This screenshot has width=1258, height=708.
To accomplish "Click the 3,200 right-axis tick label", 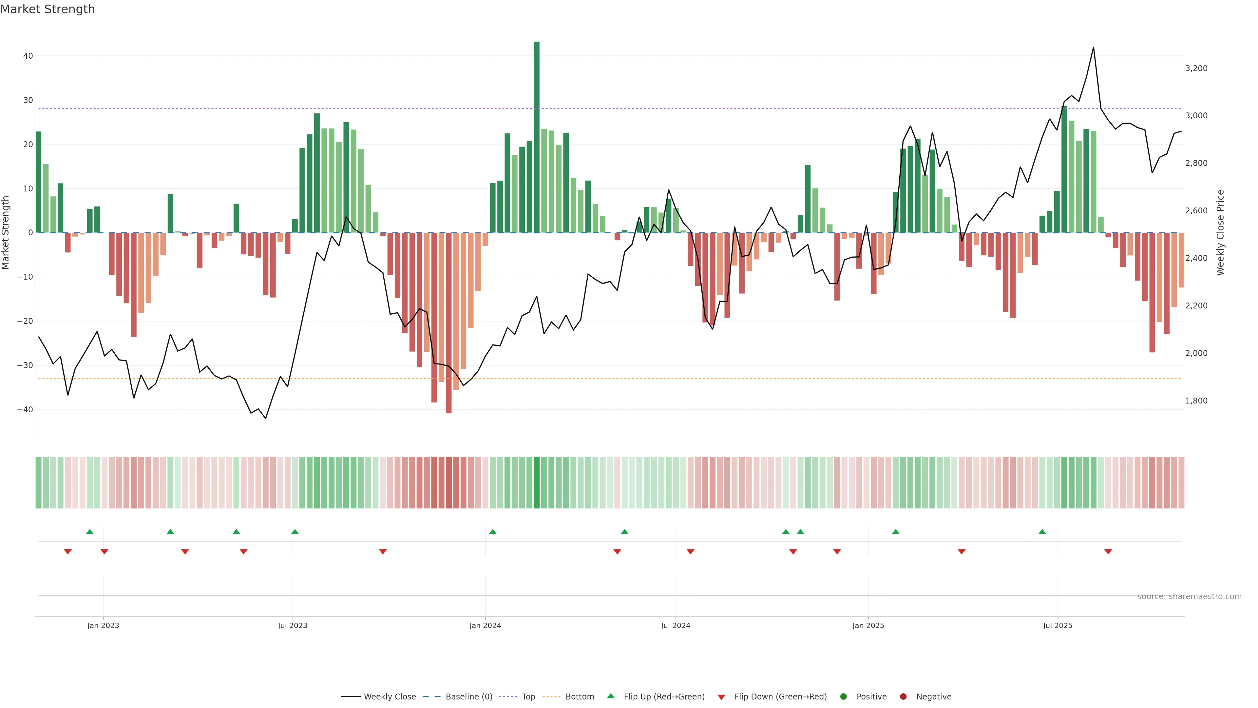I will pyautogui.click(x=1196, y=69).
